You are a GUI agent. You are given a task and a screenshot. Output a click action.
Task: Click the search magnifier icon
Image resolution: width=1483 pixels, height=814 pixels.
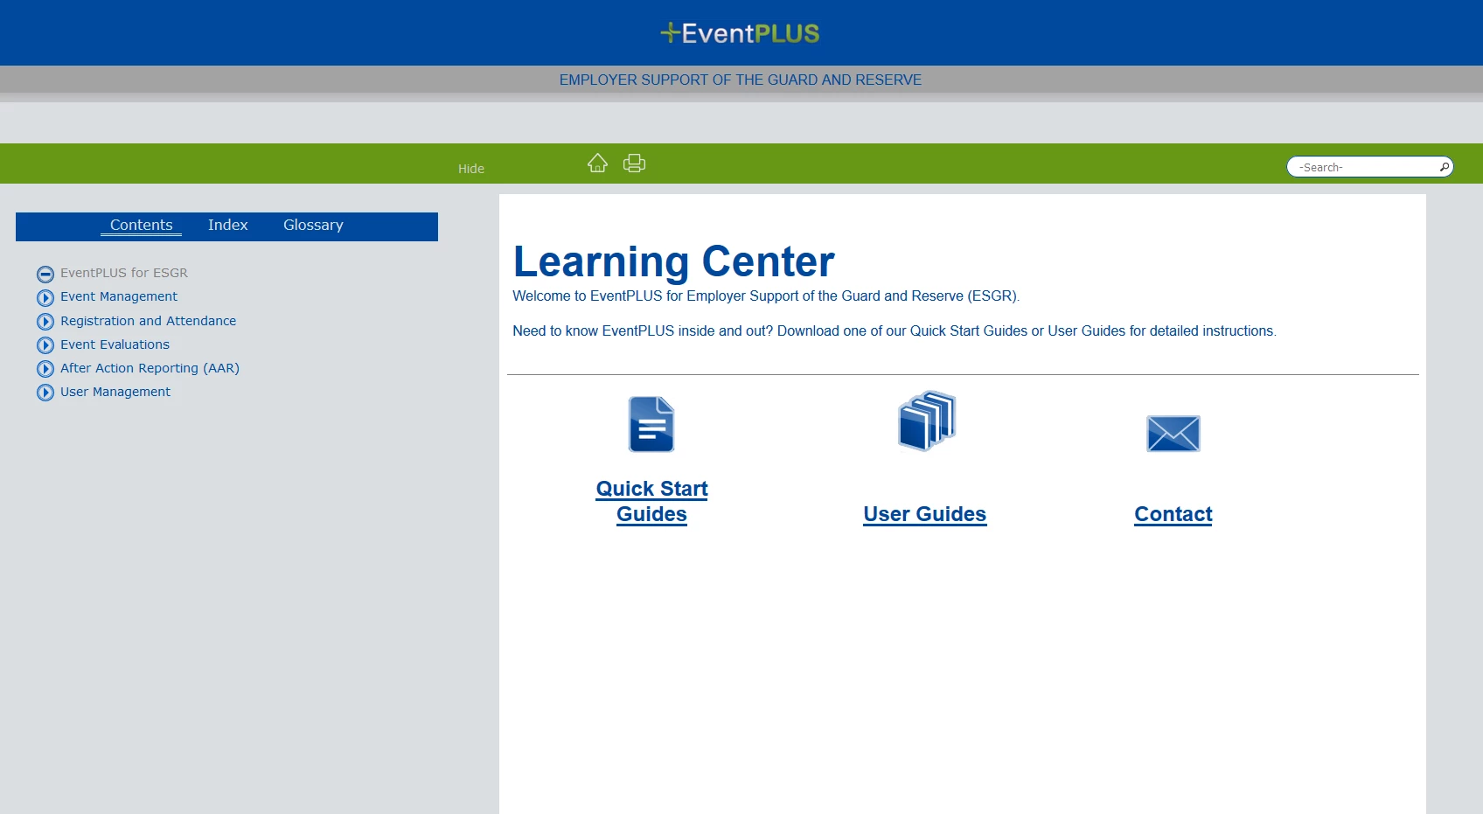click(x=1444, y=167)
